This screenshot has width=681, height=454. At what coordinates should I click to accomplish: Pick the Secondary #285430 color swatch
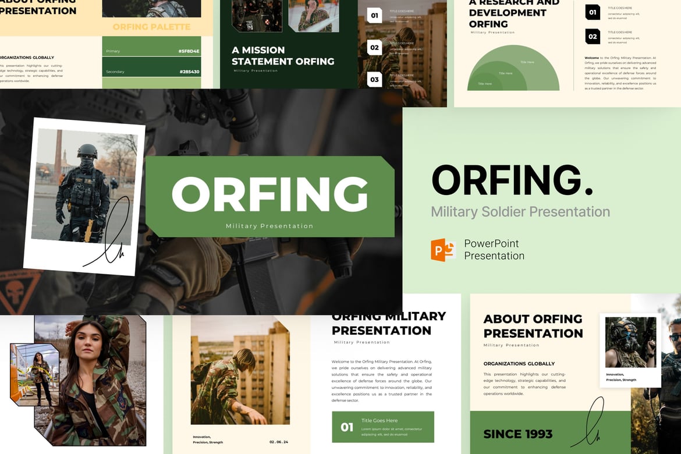click(151, 67)
